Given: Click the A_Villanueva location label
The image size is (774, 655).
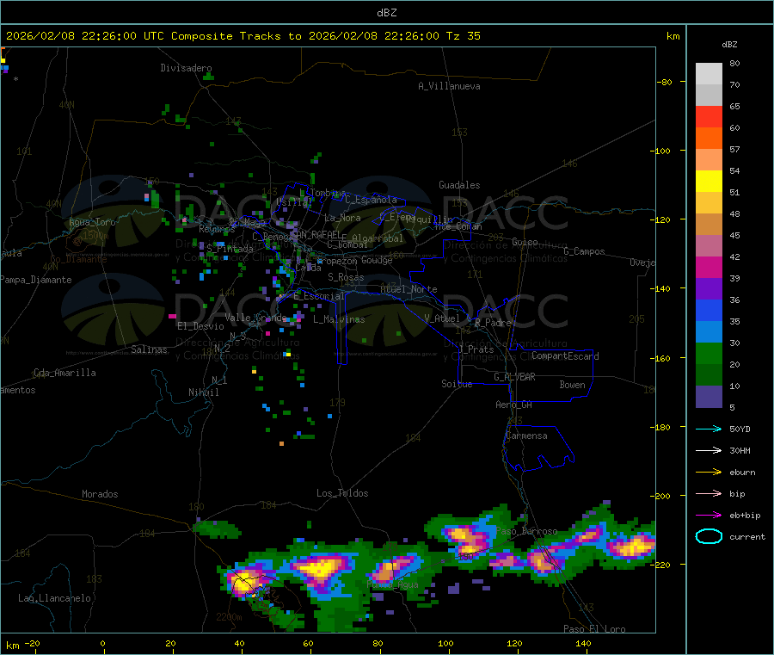Looking at the screenshot, I should click(449, 86).
